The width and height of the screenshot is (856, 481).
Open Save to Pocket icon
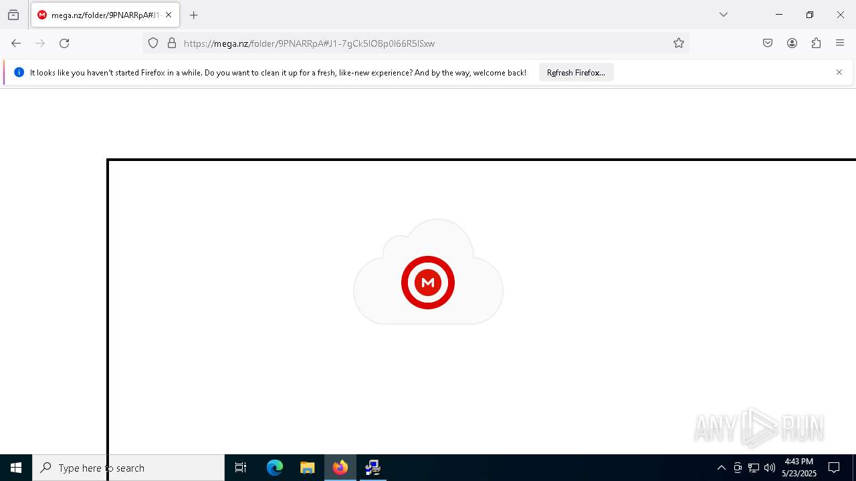(x=768, y=43)
